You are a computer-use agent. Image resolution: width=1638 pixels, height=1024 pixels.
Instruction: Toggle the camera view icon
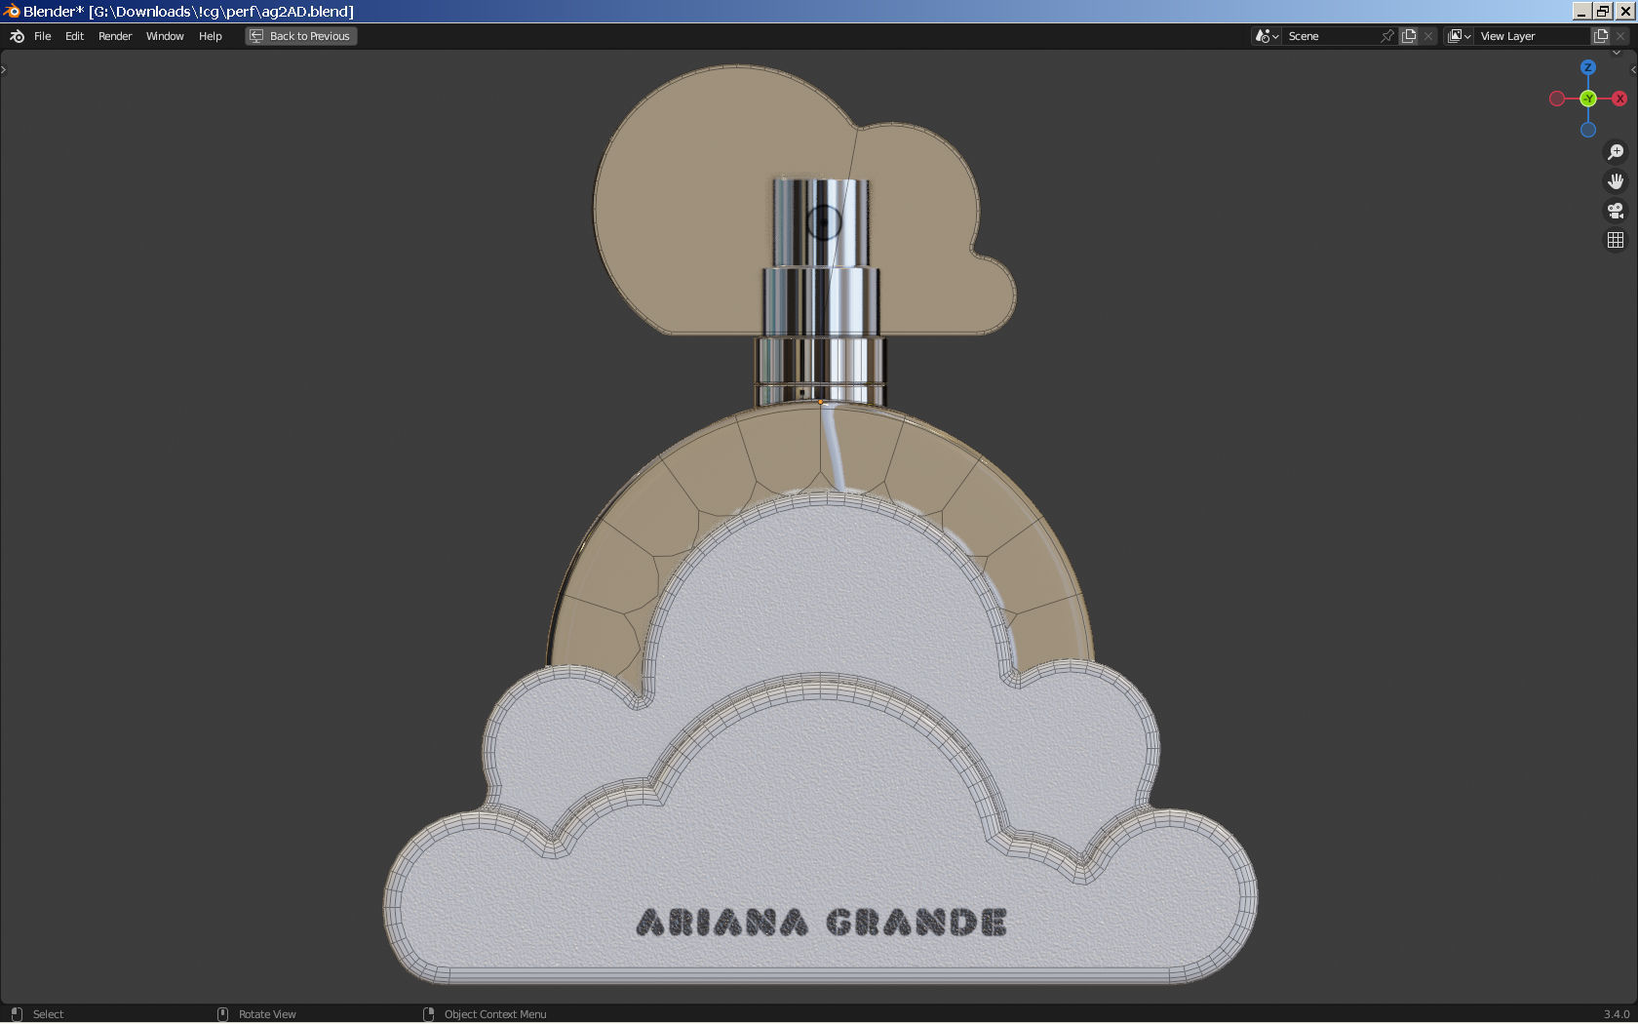(x=1616, y=211)
